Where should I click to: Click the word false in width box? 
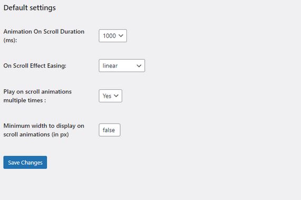click(109, 130)
